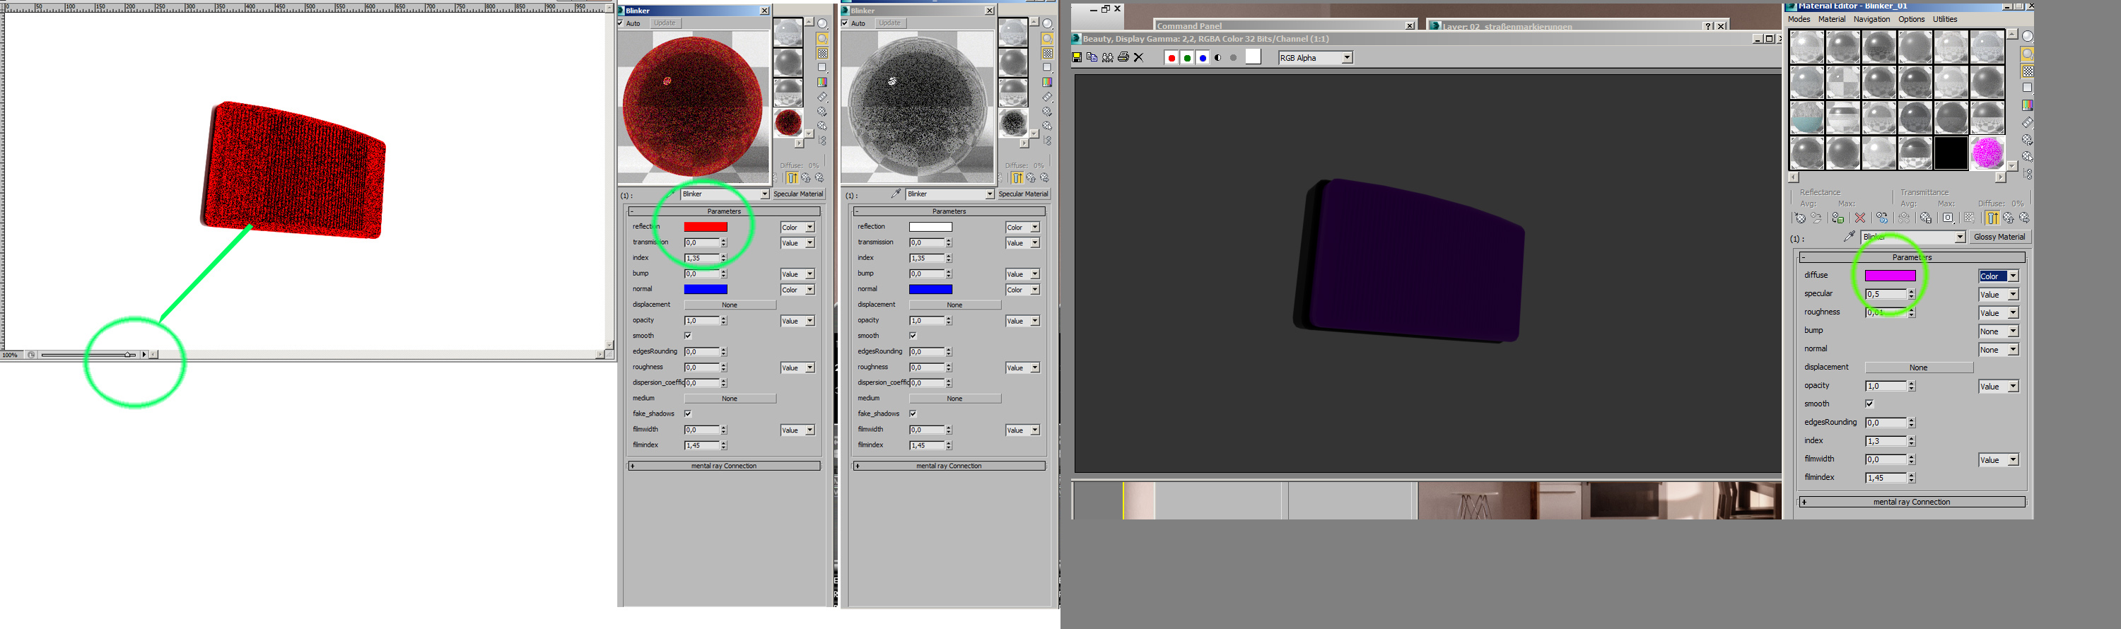Image resolution: width=2121 pixels, height=629 pixels.
Task: Print the rendered image
Action: (1123, 58)
